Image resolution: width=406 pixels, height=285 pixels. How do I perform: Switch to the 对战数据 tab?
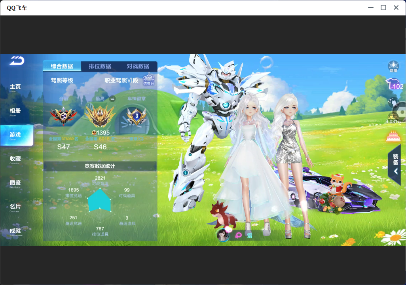pyautogui.click(x=138, y=66)
